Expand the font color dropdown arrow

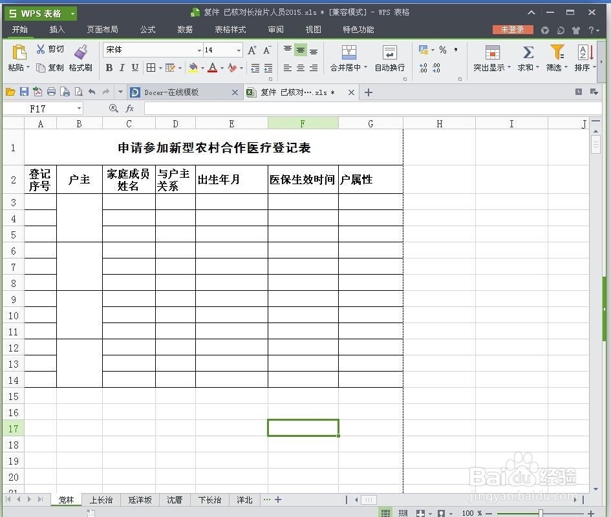pos(222,69)
